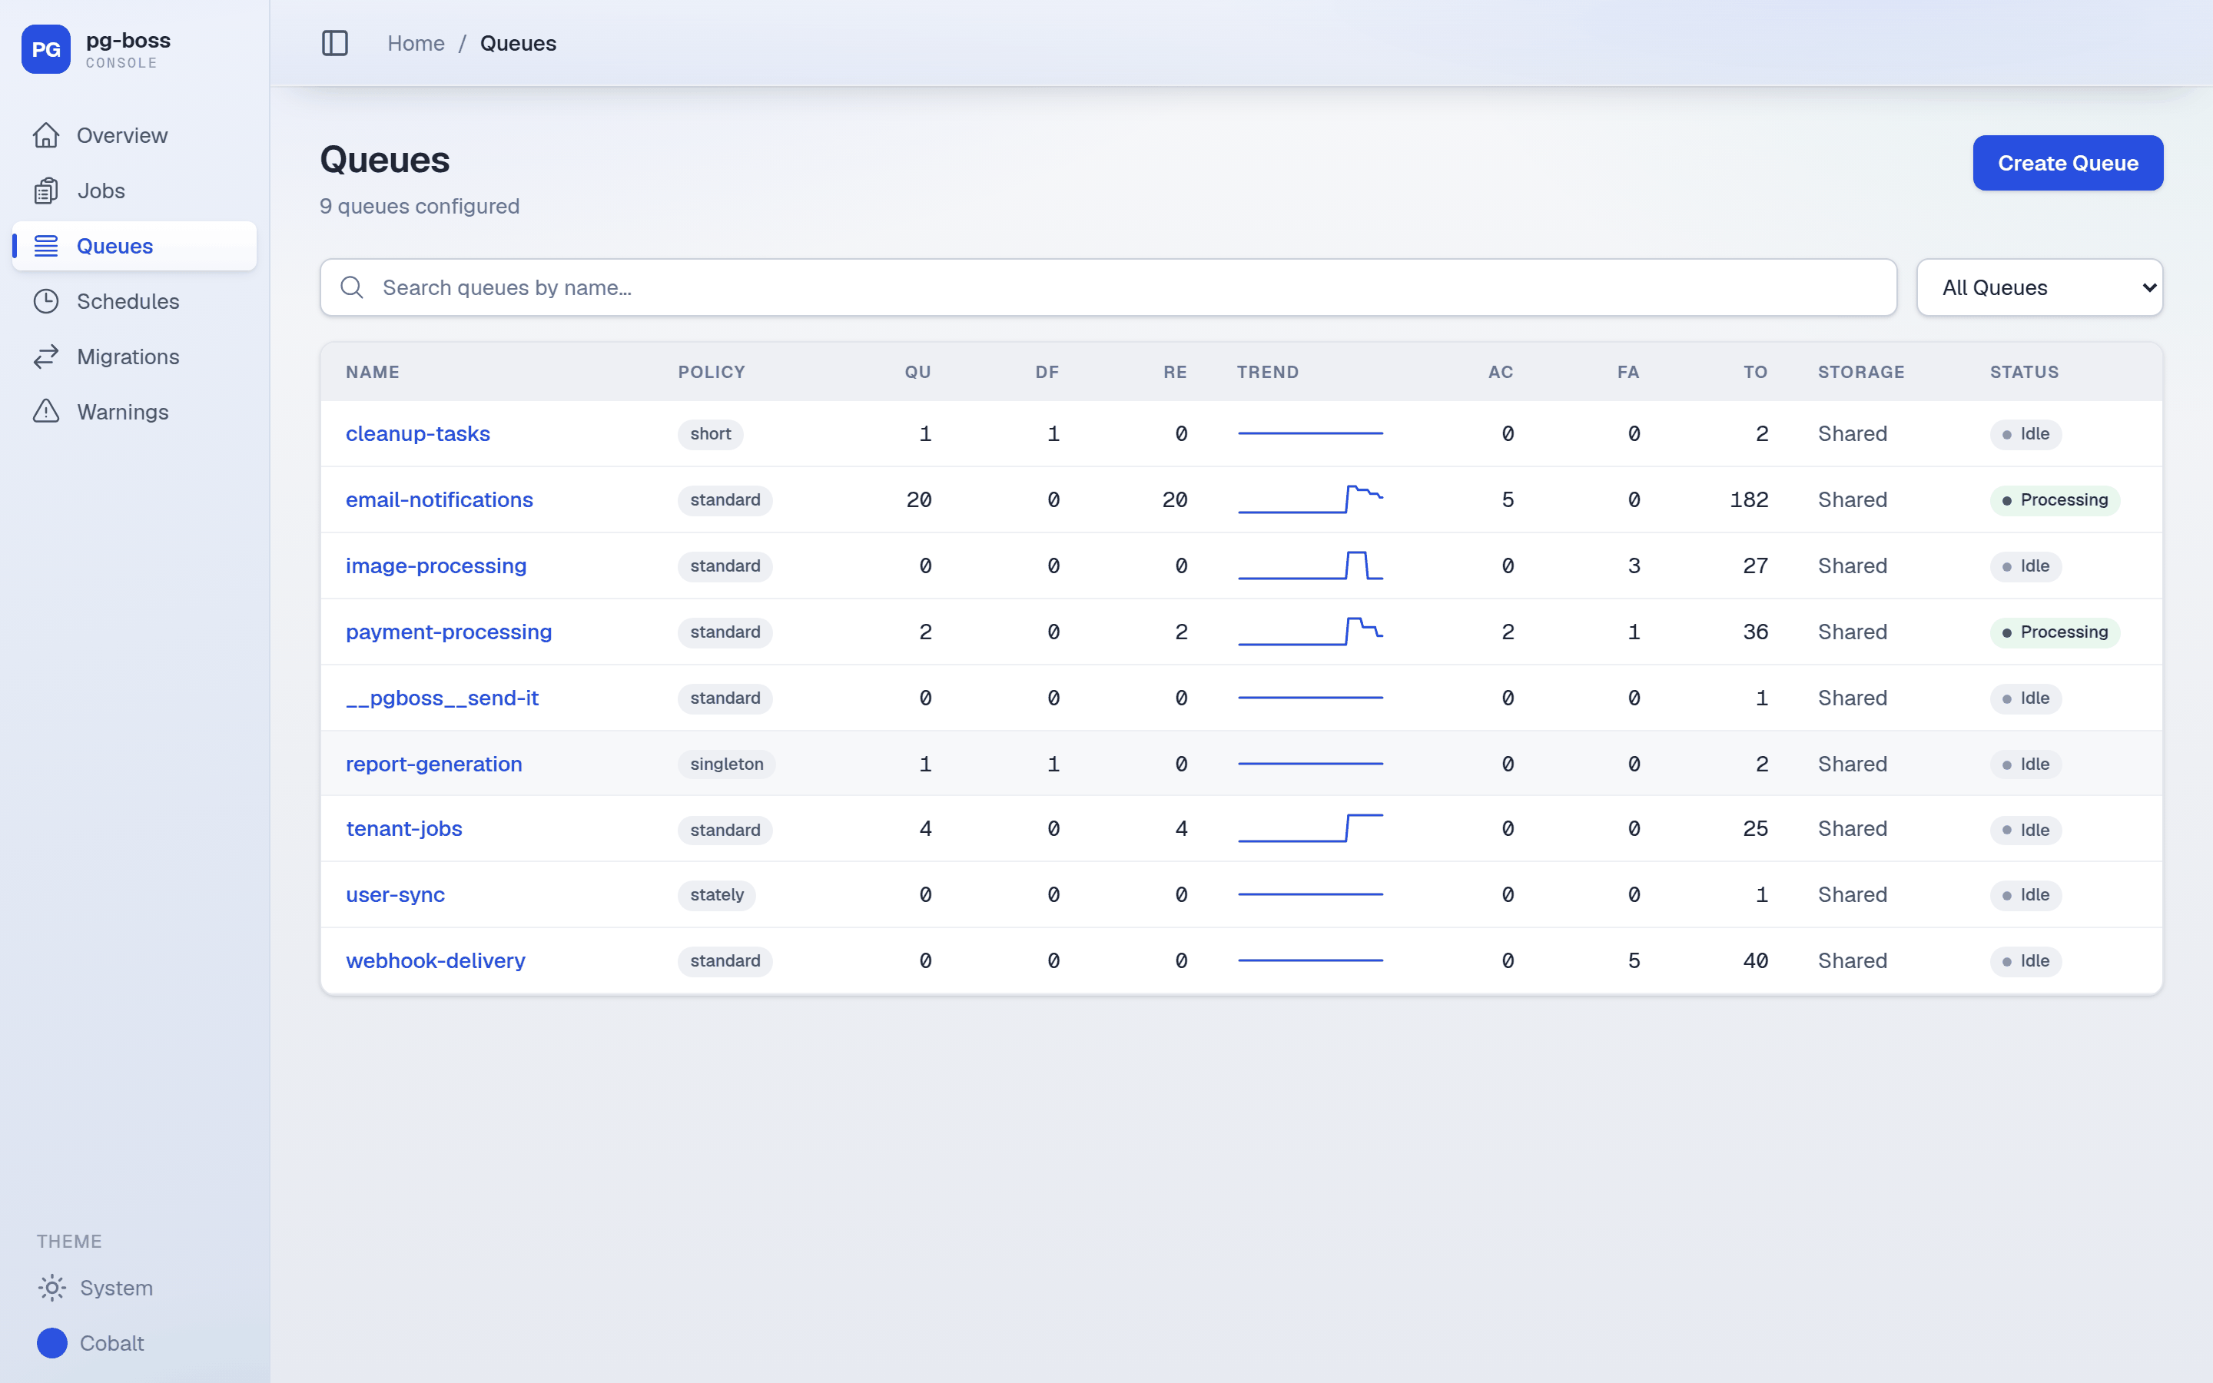Click the Create Queue button
The height and width of the screenshot is (1383, 2213).
point(2068,163)
